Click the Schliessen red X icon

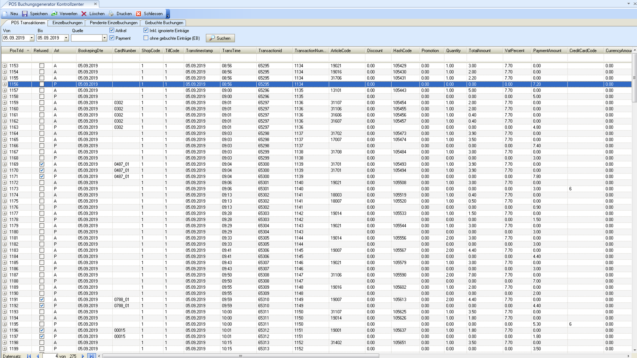(x=139, y=14)
